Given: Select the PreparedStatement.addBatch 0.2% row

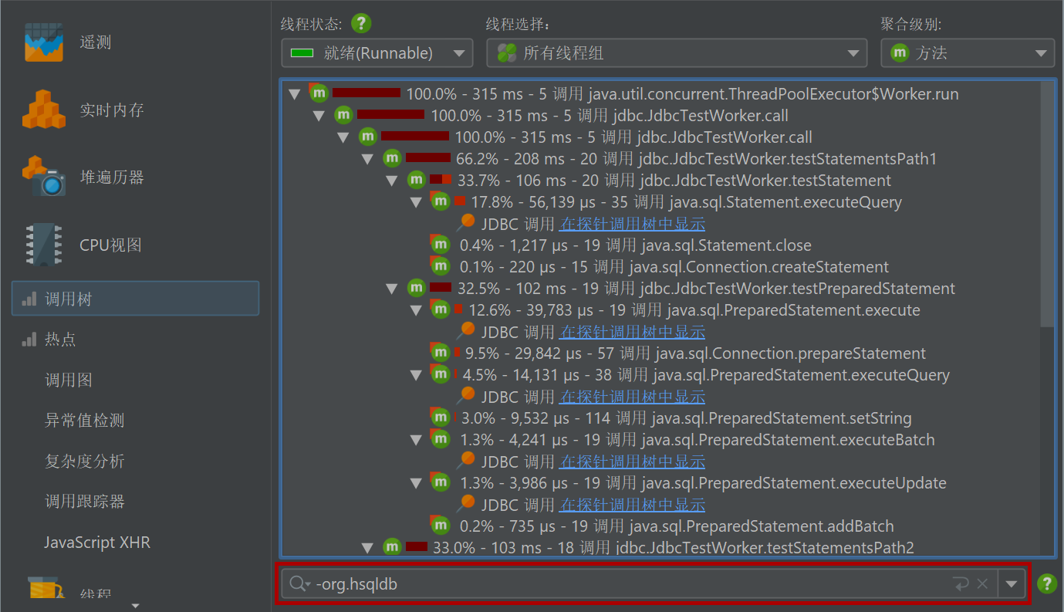Looking at the screenshot, I should tap(677, 526).
